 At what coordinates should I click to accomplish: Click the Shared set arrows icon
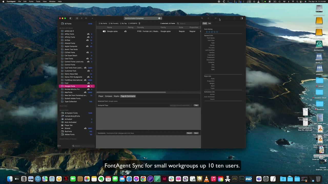62,128
